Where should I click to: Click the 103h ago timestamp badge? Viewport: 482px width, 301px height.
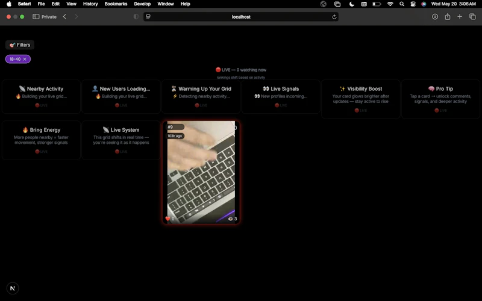(175, 136)
